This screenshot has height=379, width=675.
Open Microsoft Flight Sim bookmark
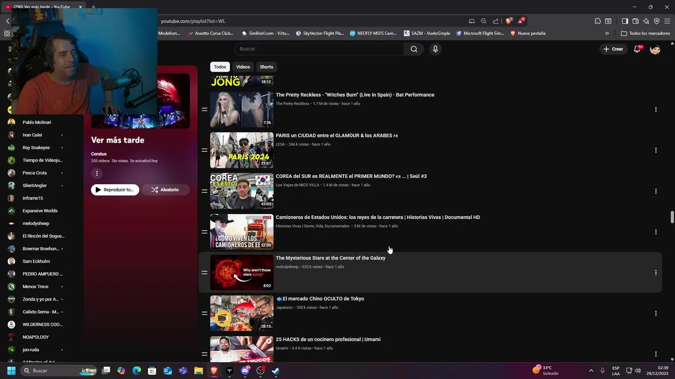click(480, 33)
